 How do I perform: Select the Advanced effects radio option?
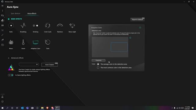click(x=9, y=58)
